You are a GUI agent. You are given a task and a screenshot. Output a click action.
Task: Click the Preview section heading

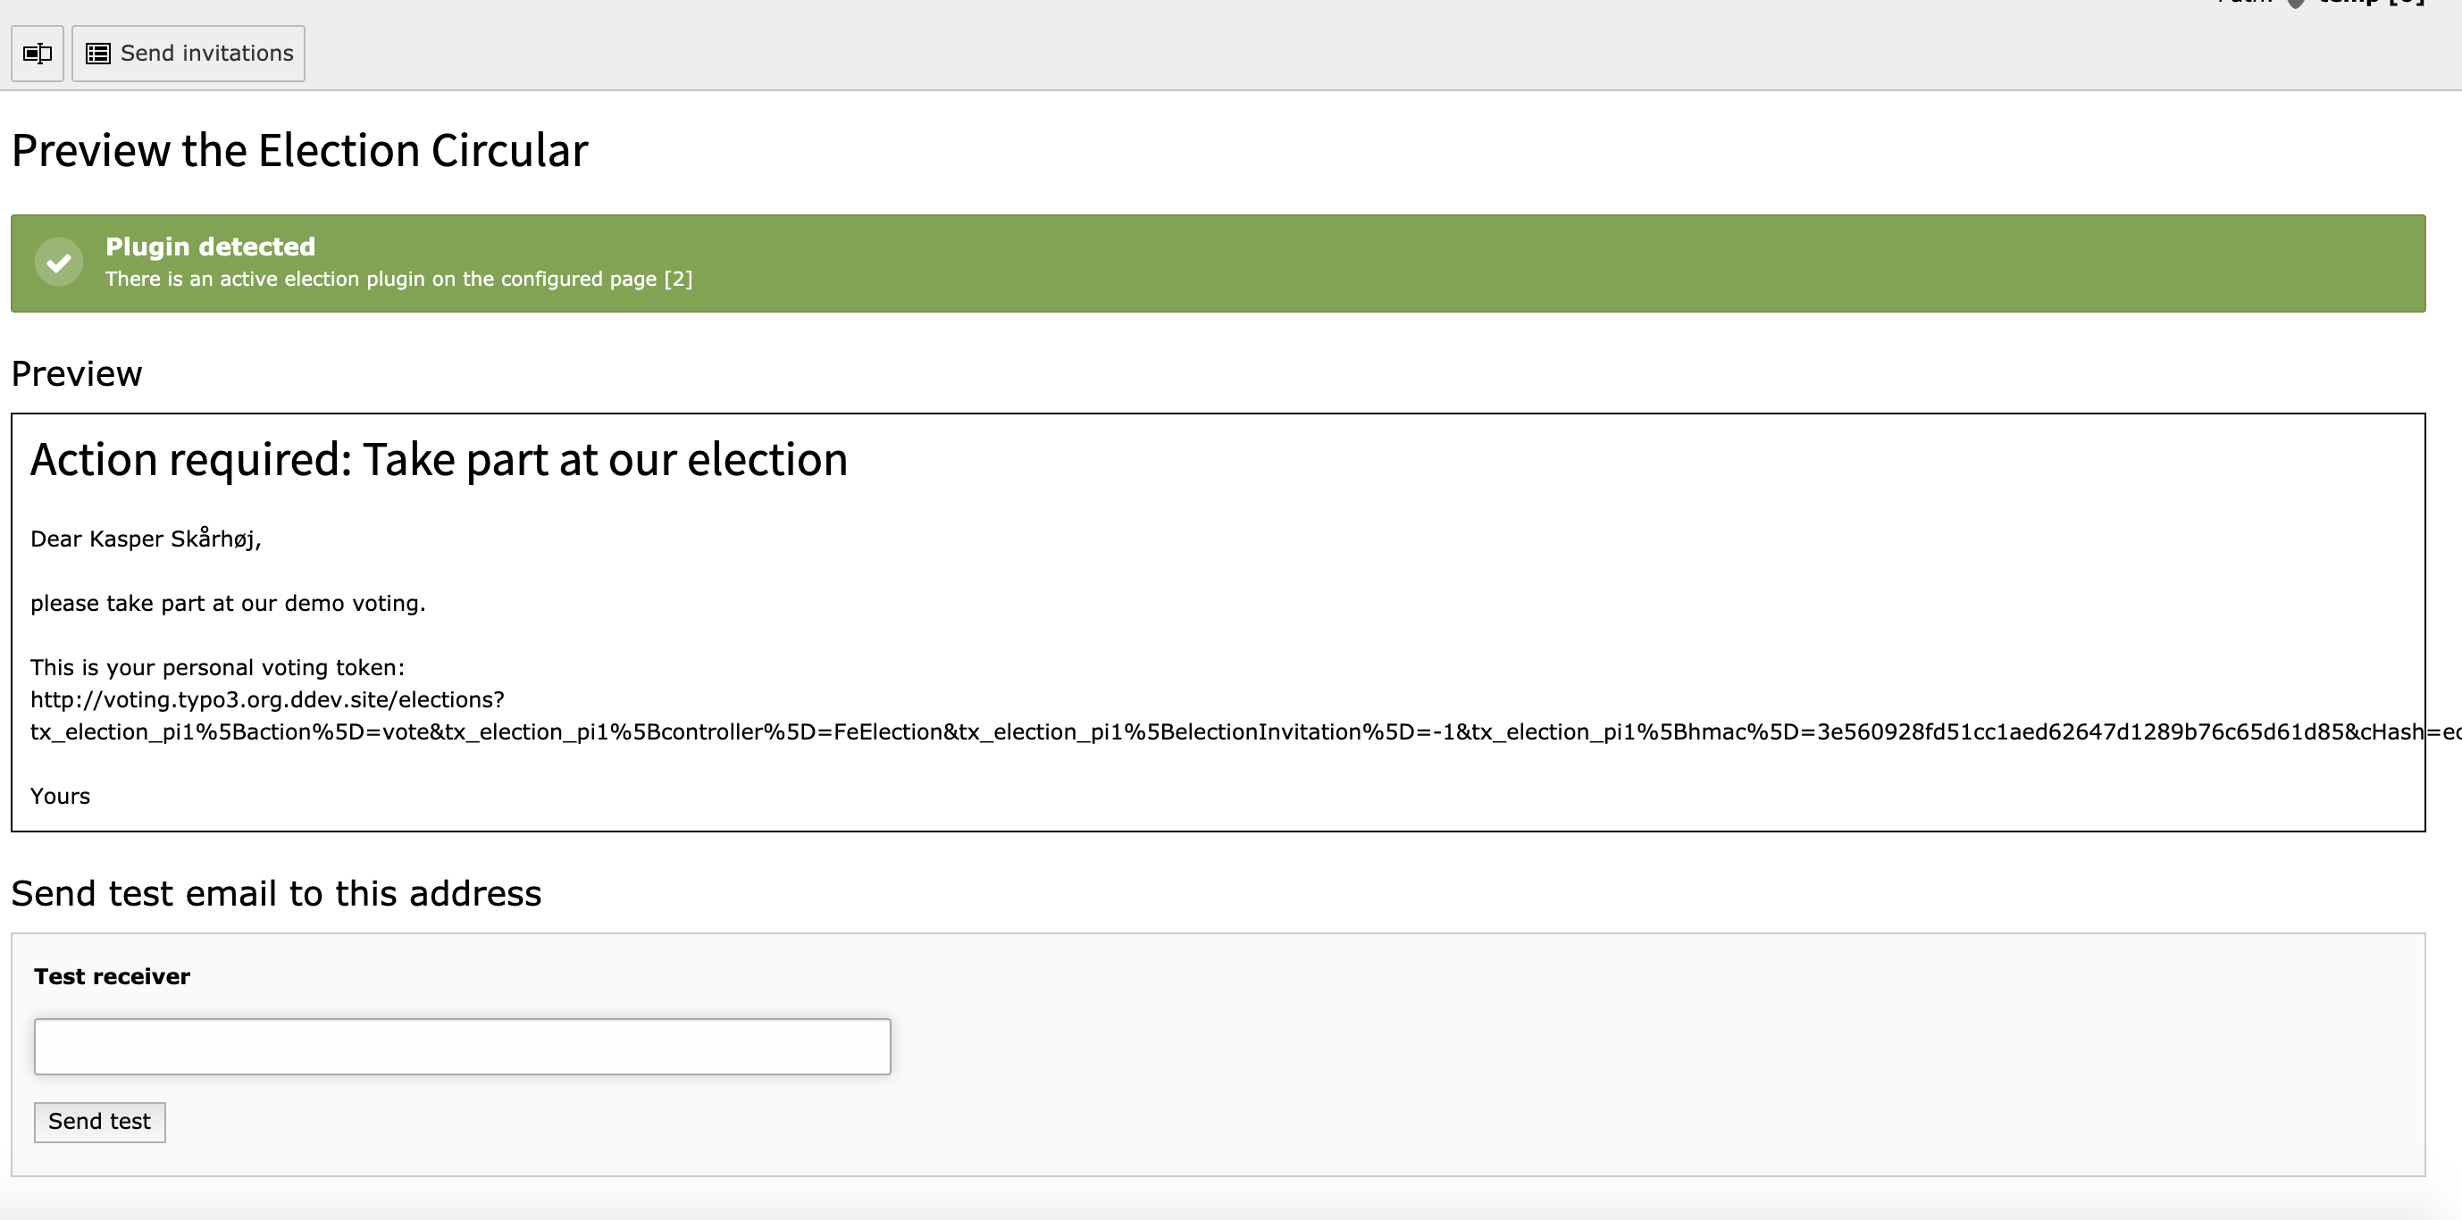tap(77, 373)
